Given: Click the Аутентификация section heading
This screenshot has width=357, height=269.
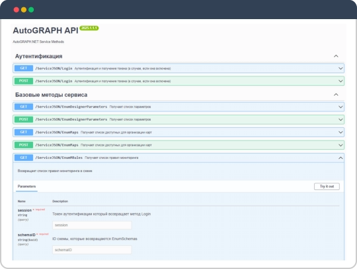Looking at the screenshot, I should coord(39,56).
